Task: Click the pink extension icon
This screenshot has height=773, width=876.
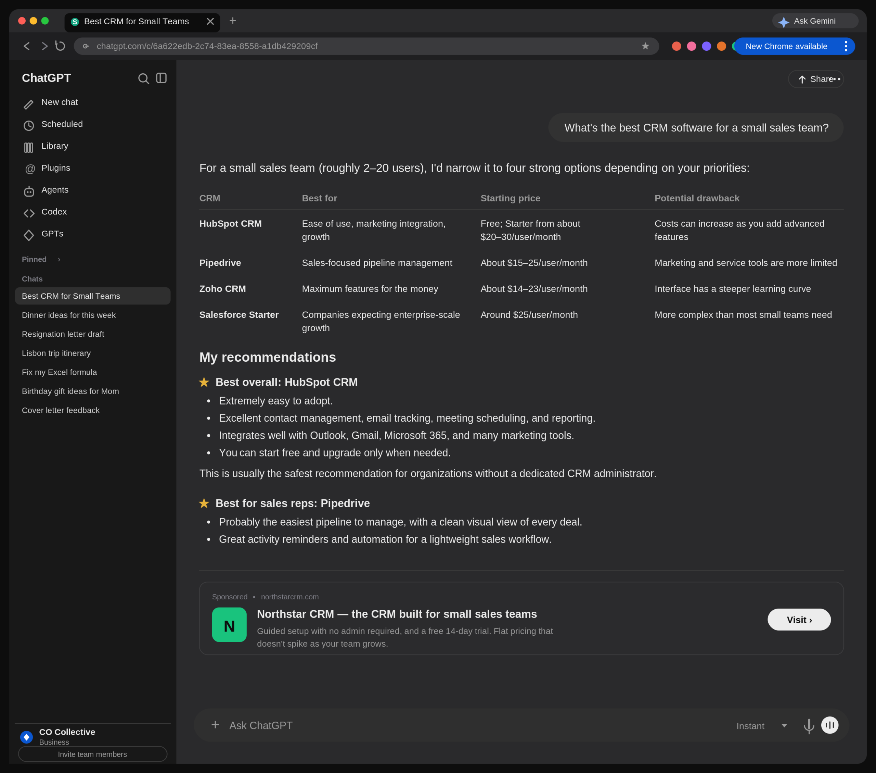Action: click(x=691, y=46)
